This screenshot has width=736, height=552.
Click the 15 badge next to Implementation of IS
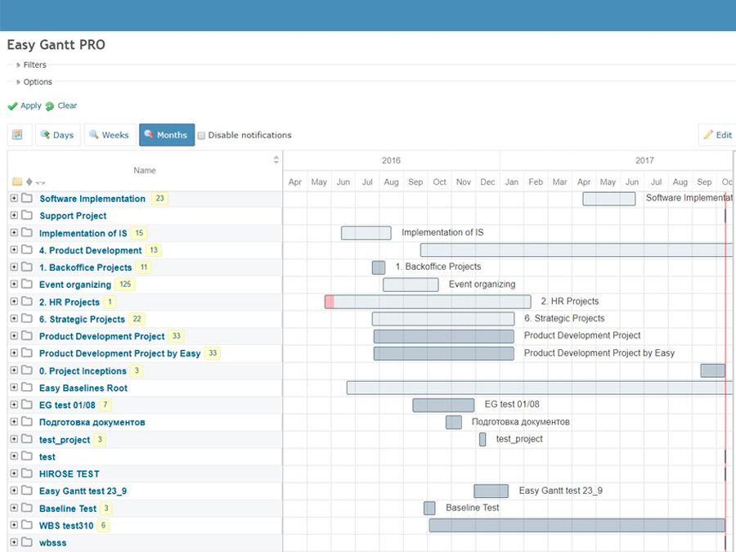click(x=139, y=233)
